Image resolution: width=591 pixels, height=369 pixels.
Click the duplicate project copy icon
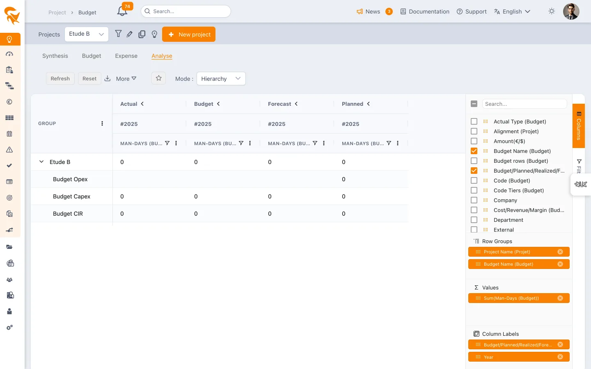click(x=142, y=34)
